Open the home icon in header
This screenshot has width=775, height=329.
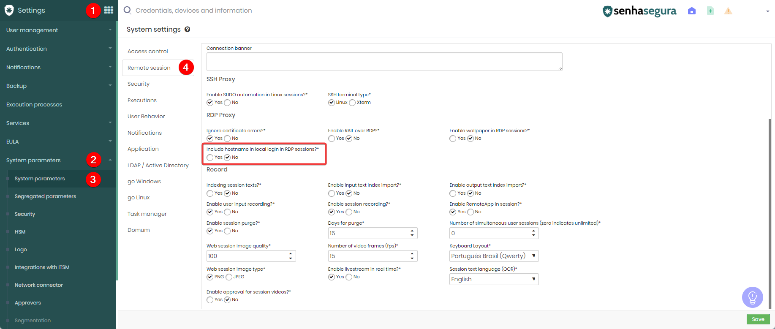pyautogui.click(x=692, y=11)
